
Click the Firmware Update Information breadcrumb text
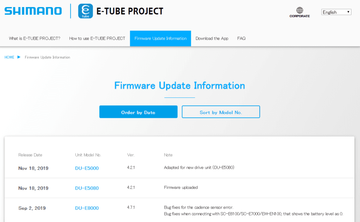click(x=47, y=57)
